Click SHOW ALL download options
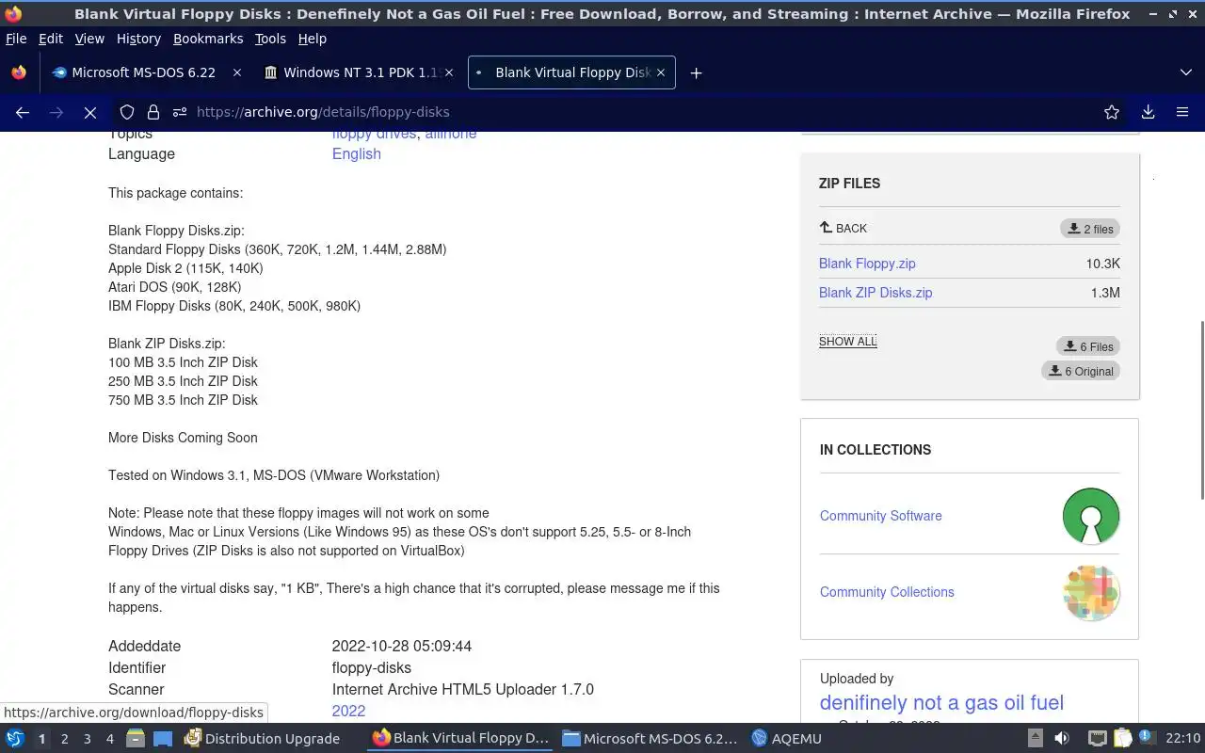The width and height of the screenshot is (1205, 753). (x=848, y=341)
